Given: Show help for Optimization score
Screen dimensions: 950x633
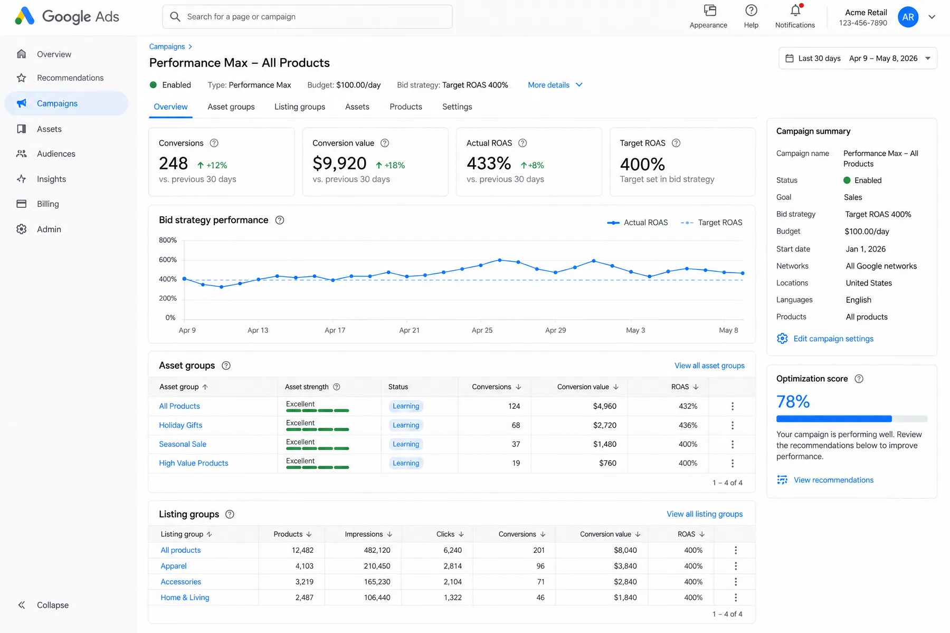Looking at the screenshot, I should tap(859, 379).
